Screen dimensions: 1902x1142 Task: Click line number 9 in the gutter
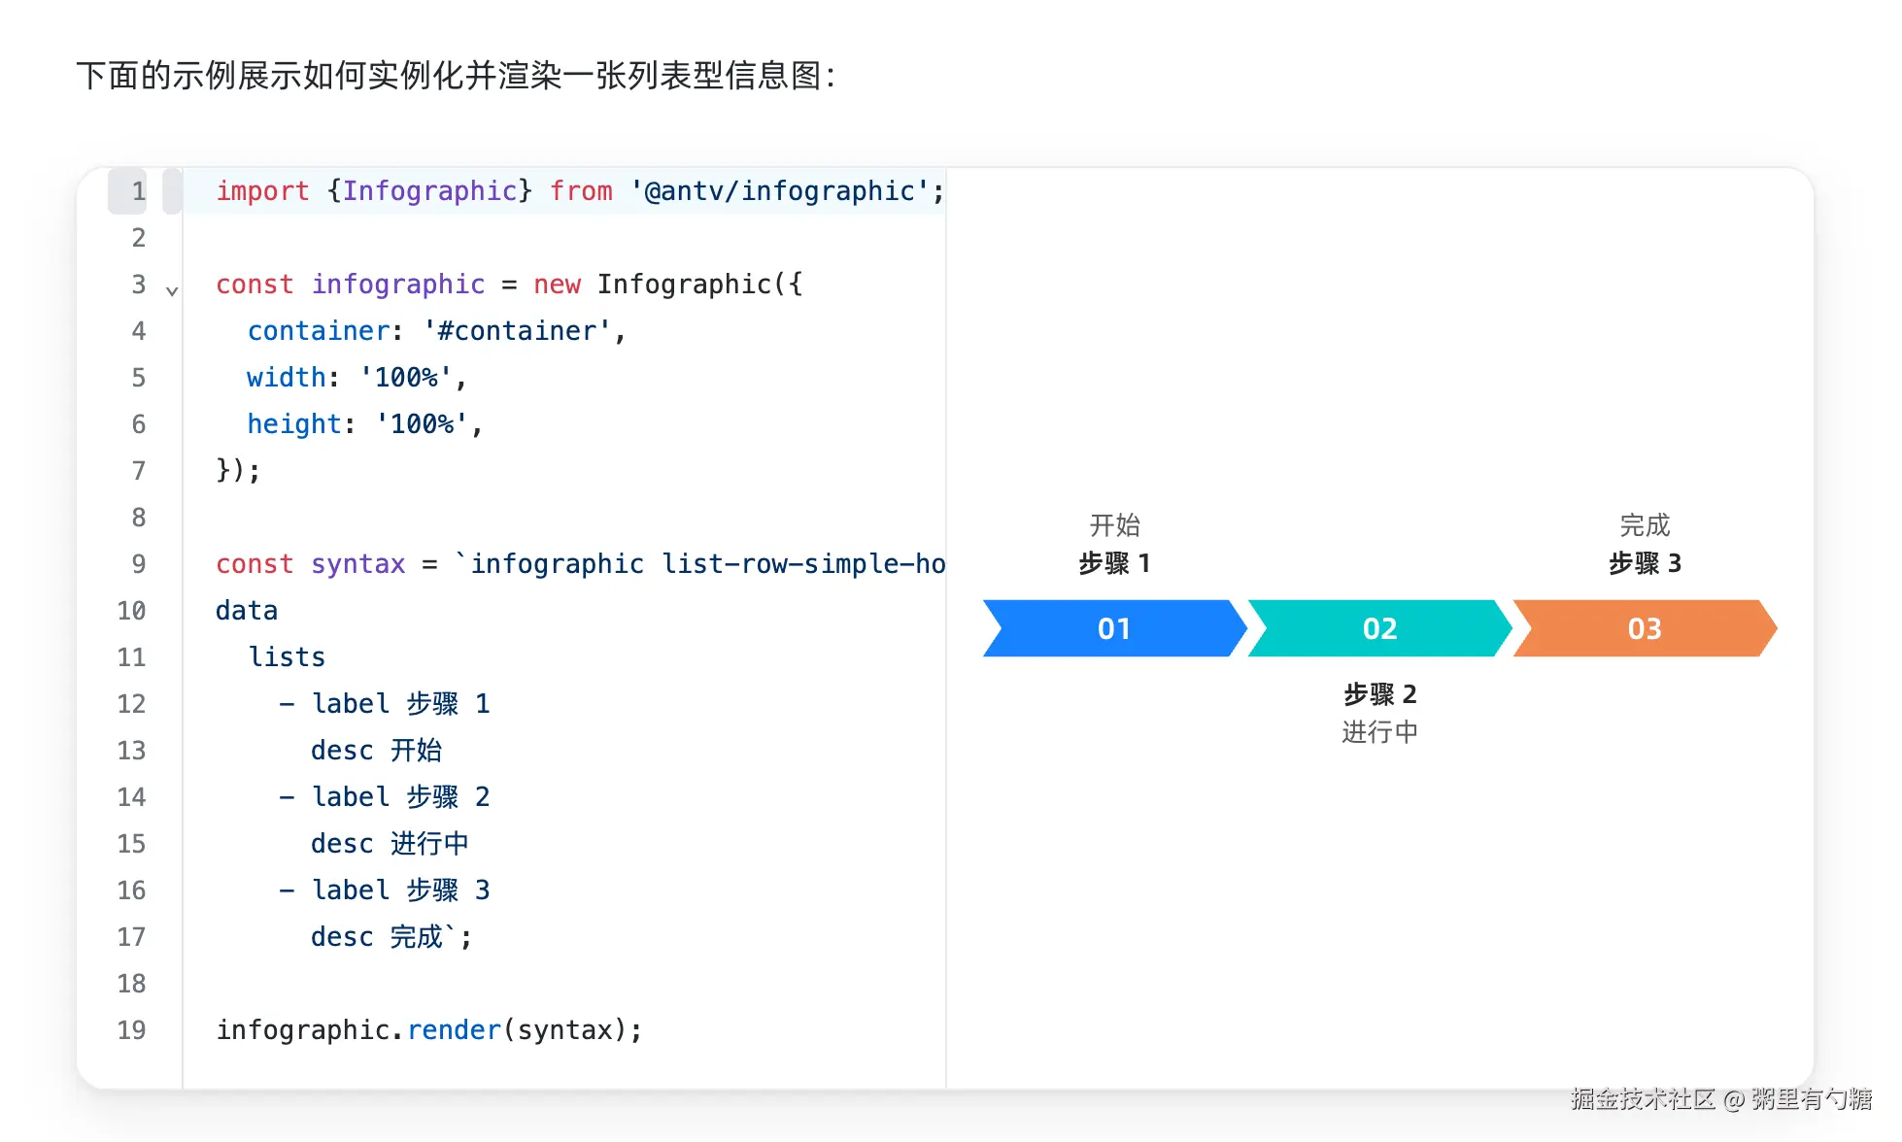pyautogui.click(x=139, y=564)
